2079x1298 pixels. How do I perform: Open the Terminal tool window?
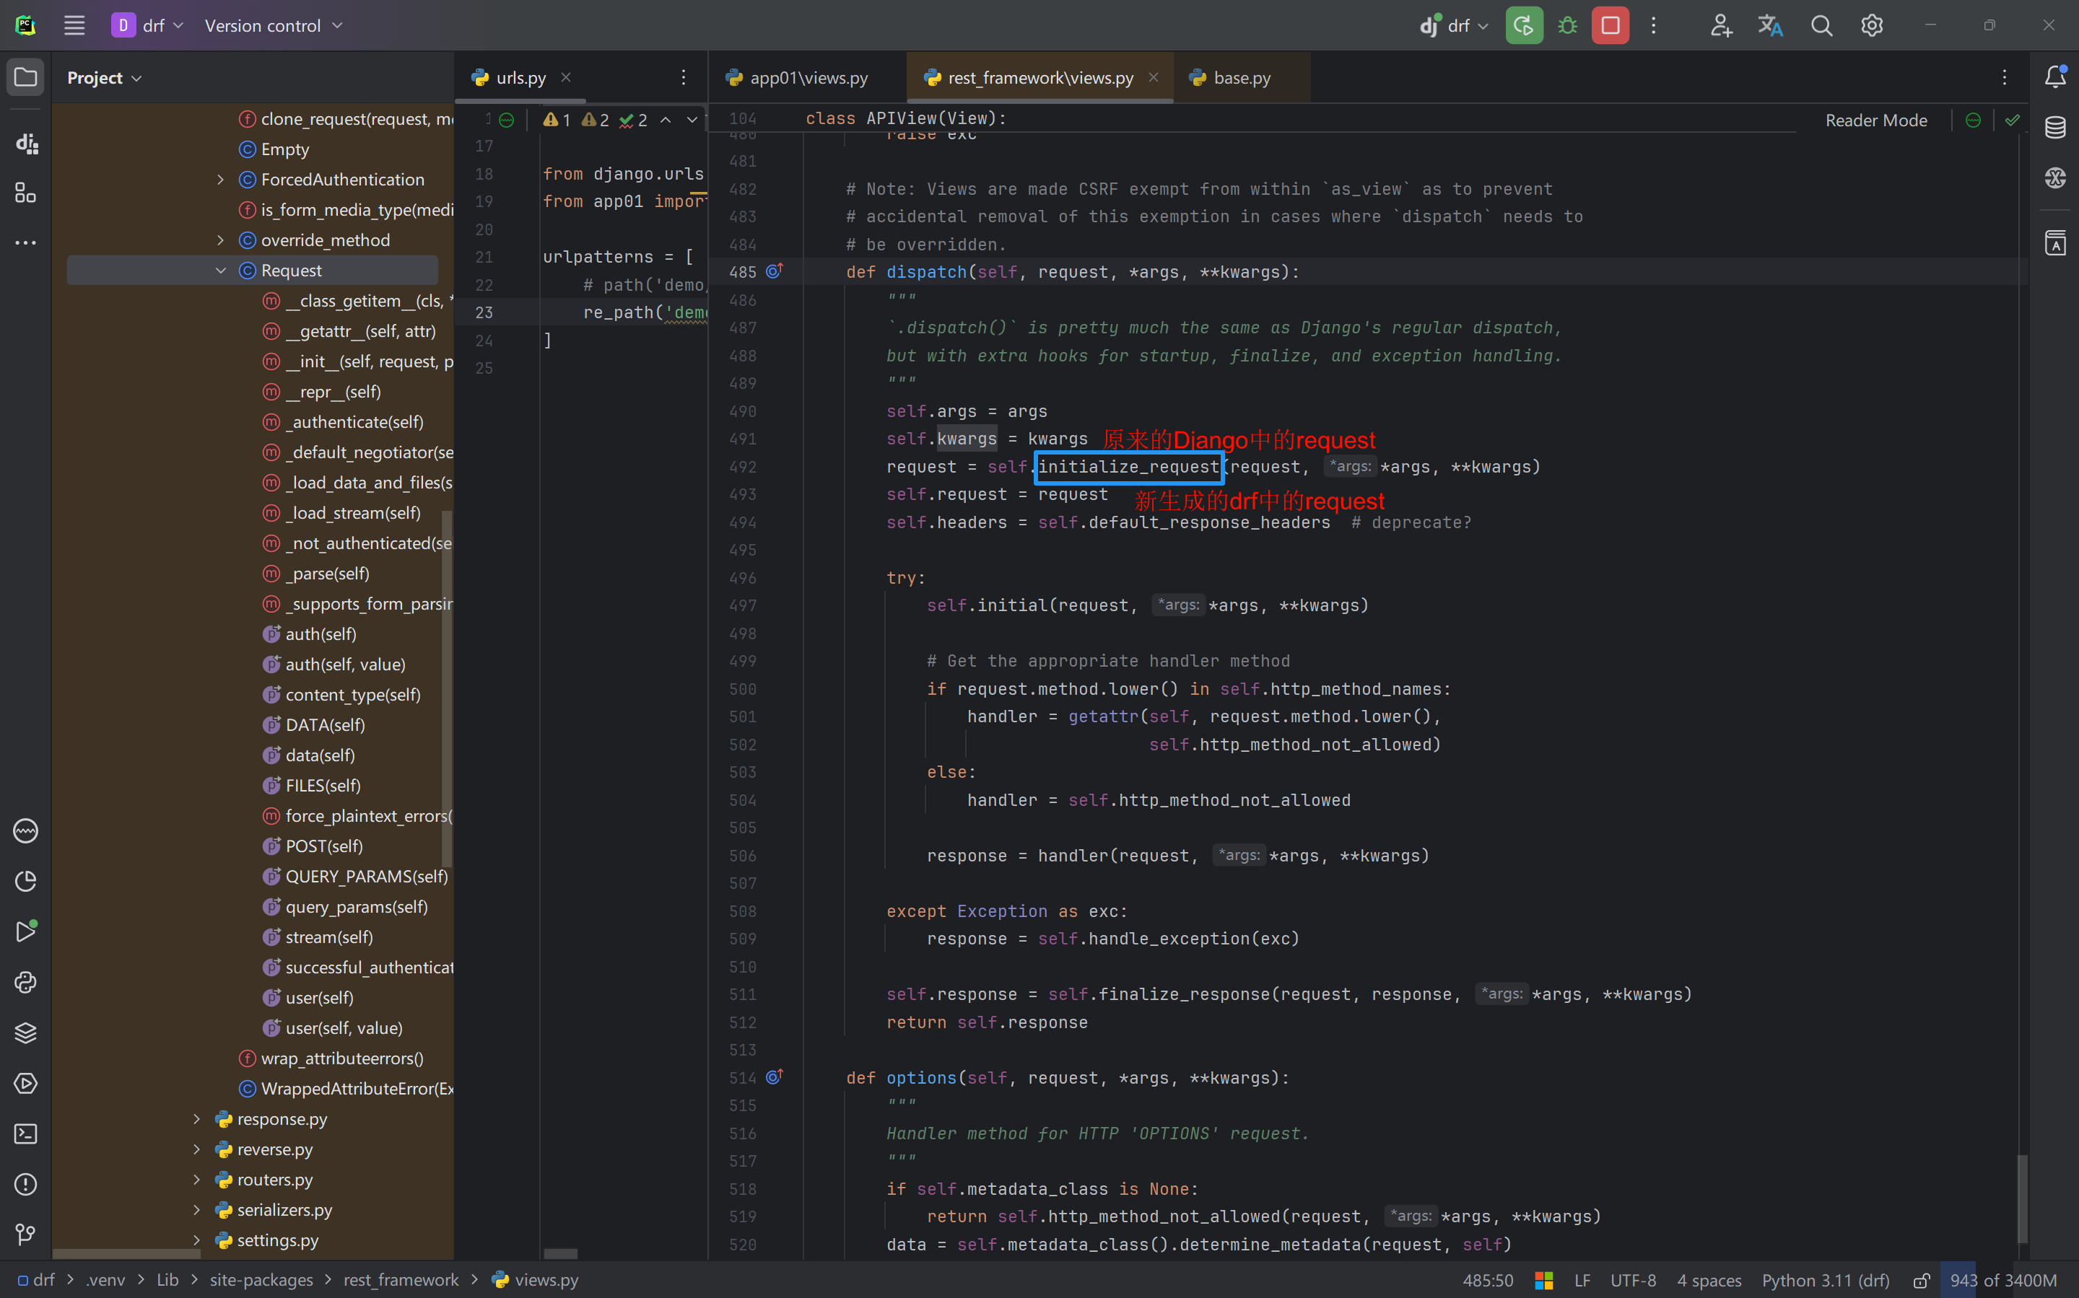[x=26, y=1134]
